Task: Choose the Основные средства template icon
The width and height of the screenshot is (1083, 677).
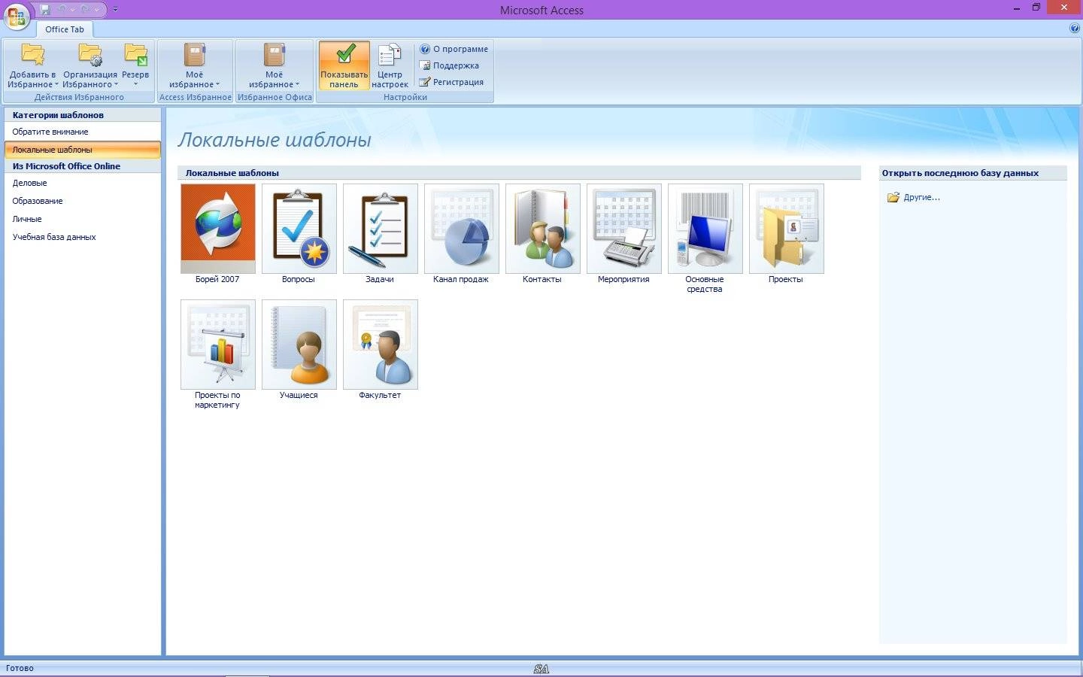Action: coord(705,229)
